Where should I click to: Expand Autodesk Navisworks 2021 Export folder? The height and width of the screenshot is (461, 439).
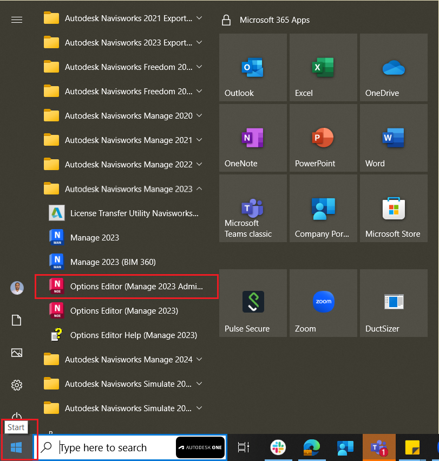(123, 18)
